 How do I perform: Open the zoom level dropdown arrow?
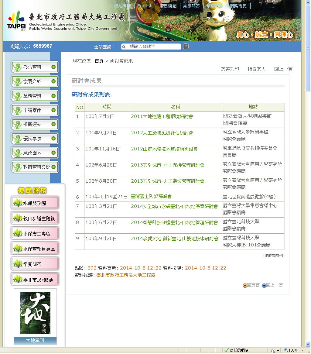pos(302,350)
